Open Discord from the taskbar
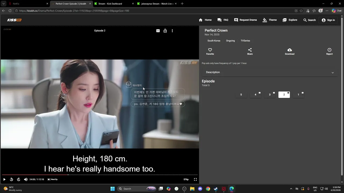Viewport: 344px width, 193px height. (200, 189)
